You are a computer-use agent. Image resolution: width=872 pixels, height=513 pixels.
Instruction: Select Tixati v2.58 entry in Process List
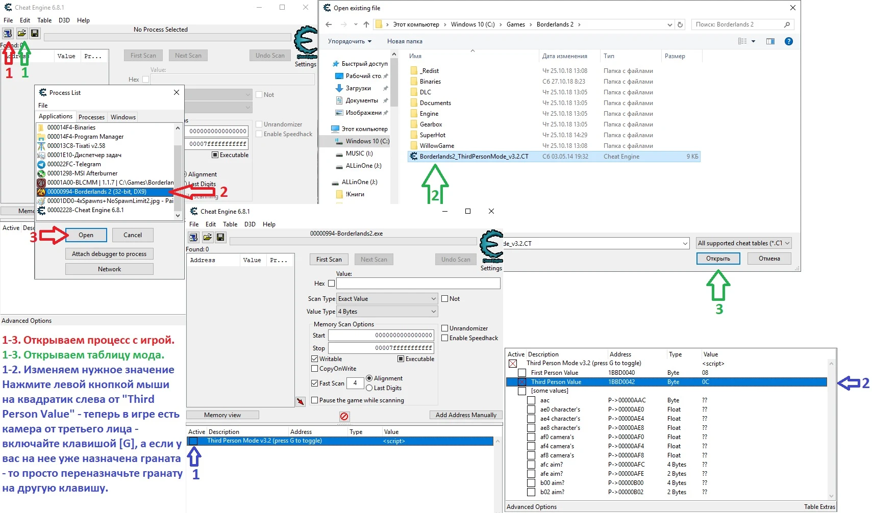[76, 146]
